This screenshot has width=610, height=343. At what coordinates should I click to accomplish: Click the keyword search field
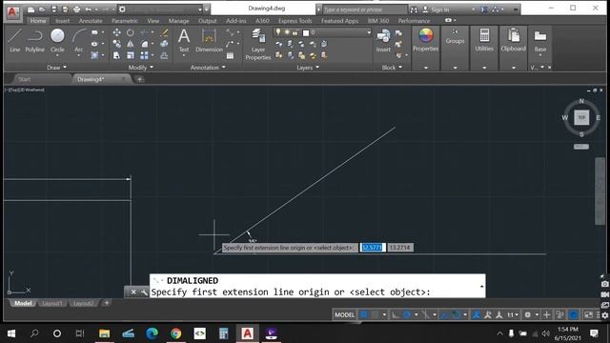click(364, 10)
